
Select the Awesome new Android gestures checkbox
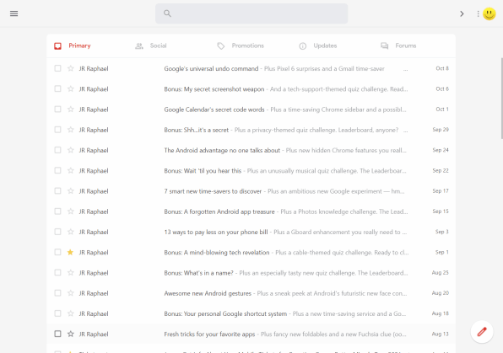pyautogui.click(x=57, y=293)
